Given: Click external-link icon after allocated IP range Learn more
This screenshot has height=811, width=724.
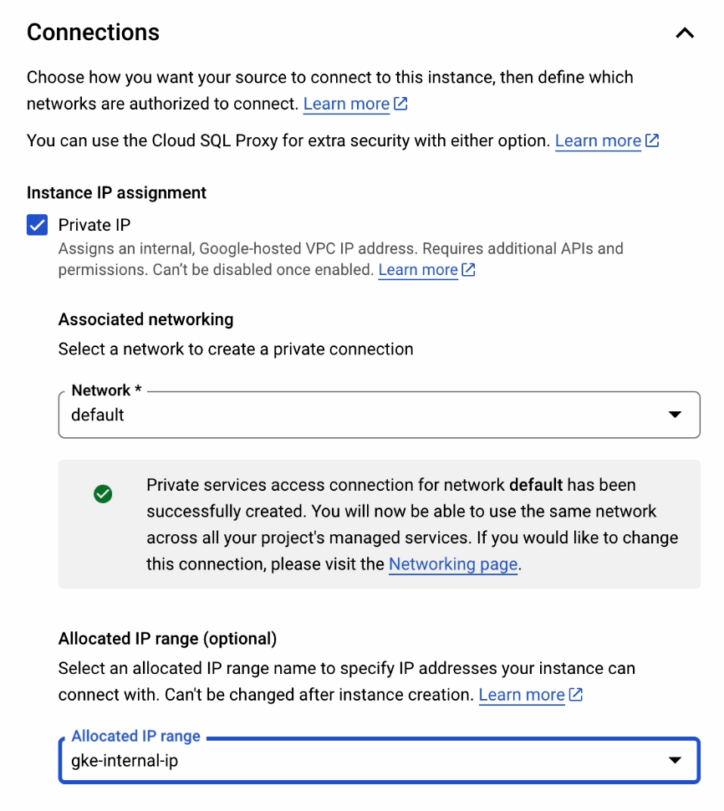Looking at the screenshot, I should click(576, 695).
